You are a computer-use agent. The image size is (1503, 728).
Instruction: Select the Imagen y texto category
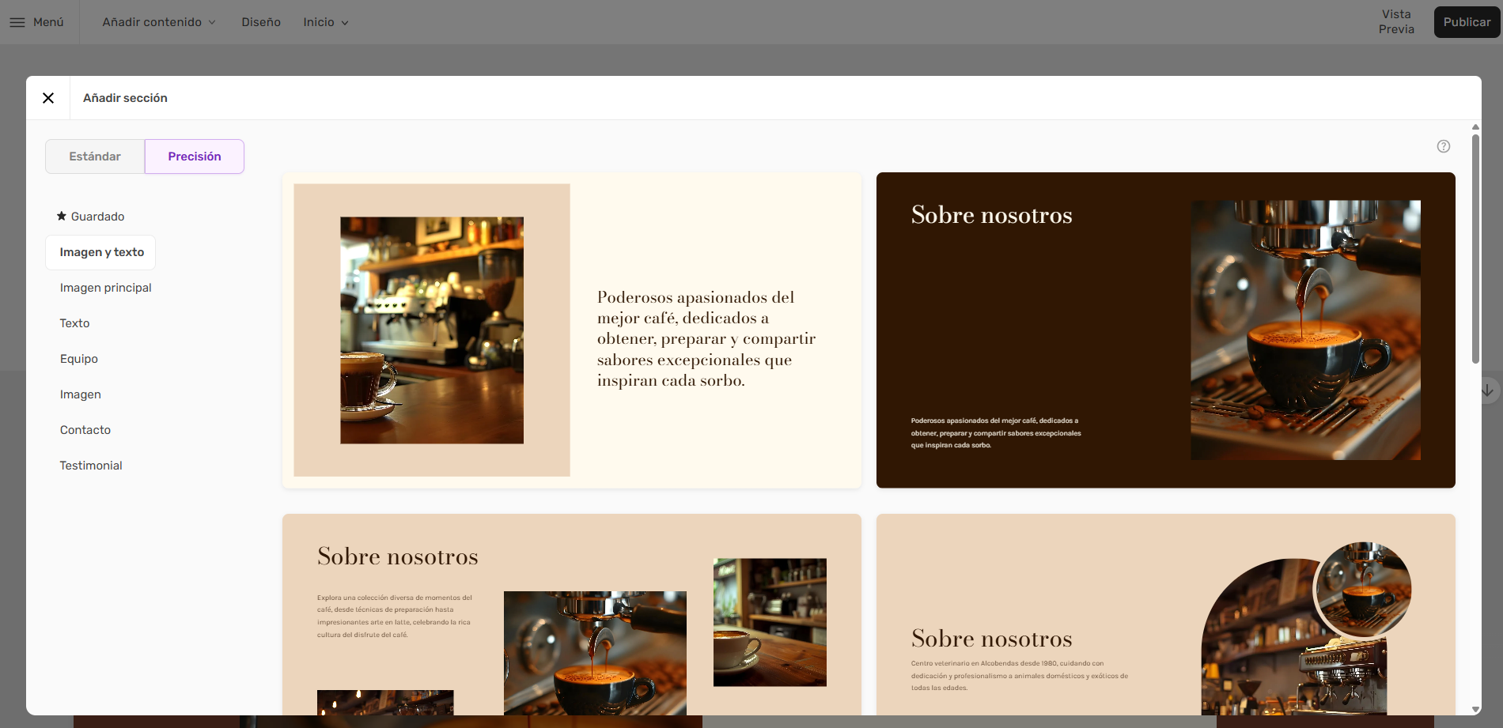(x=101, y=252)
